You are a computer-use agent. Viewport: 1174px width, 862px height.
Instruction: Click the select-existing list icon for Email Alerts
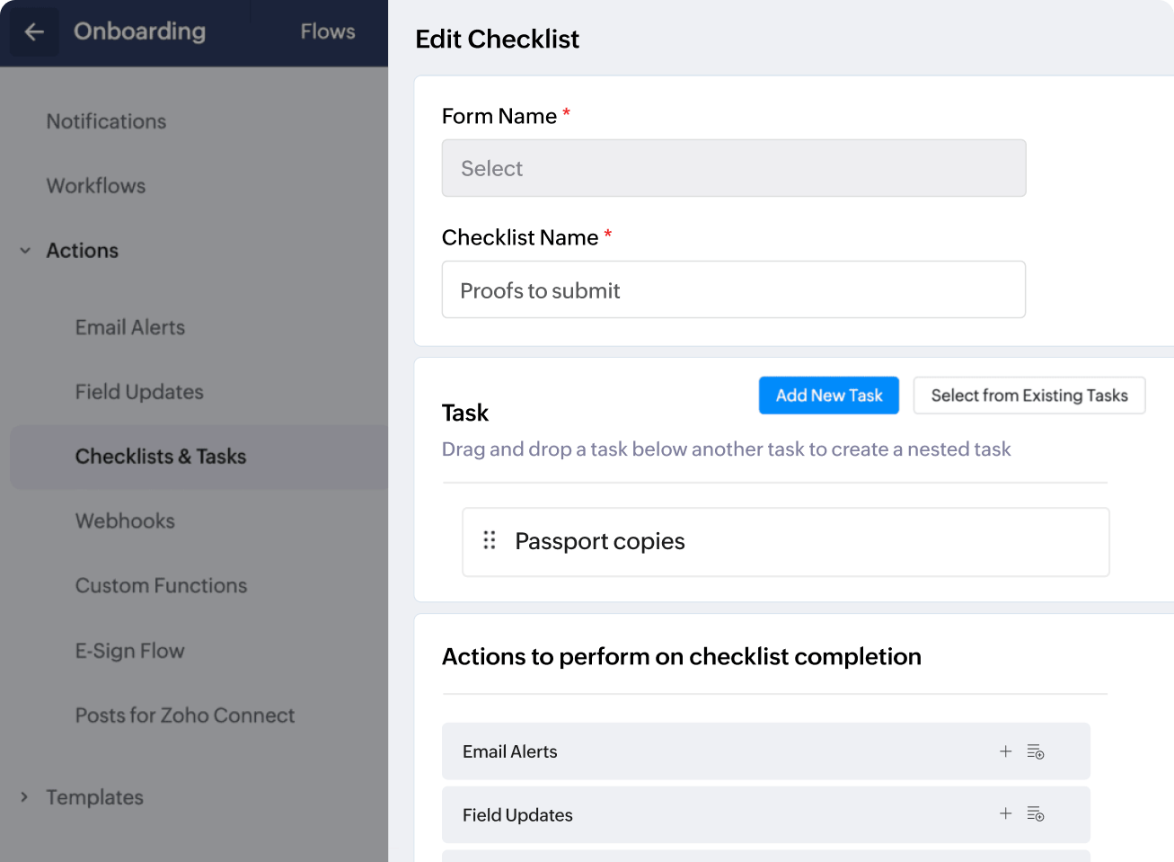pyautogui.click(x=1036, y=751)
